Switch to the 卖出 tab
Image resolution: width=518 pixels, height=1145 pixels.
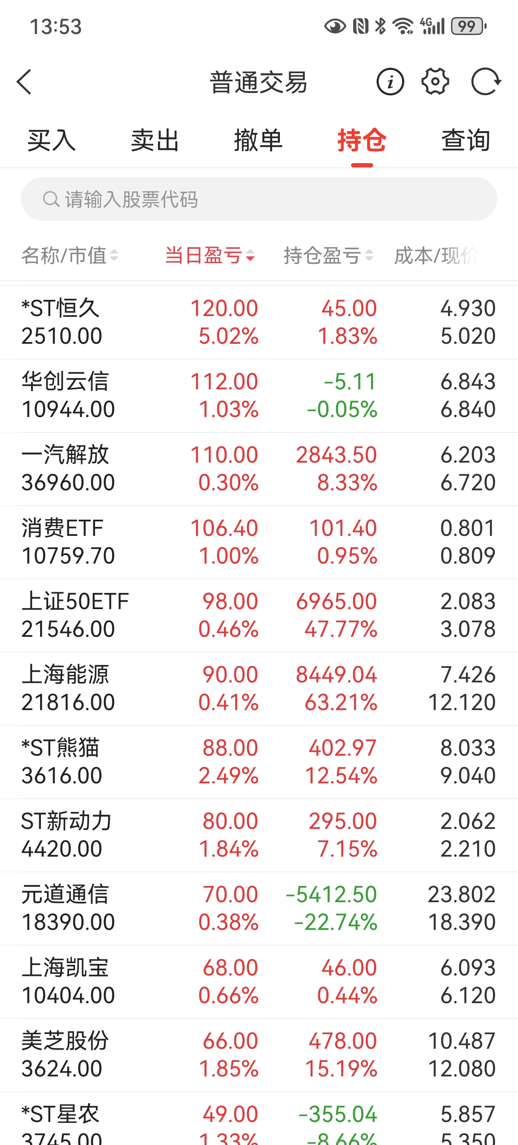click(x=155, y=141)
